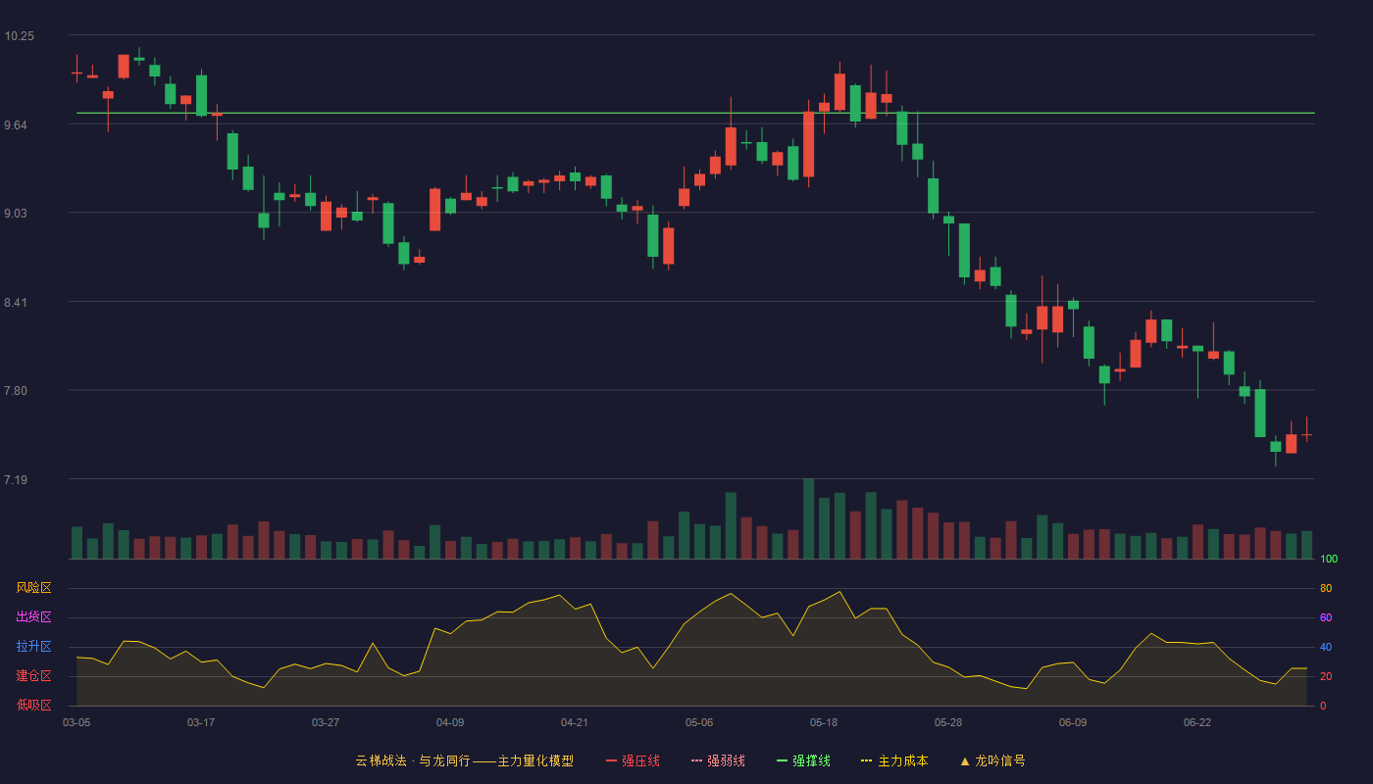Toggle 主力成本 legend label

[902, 760]
